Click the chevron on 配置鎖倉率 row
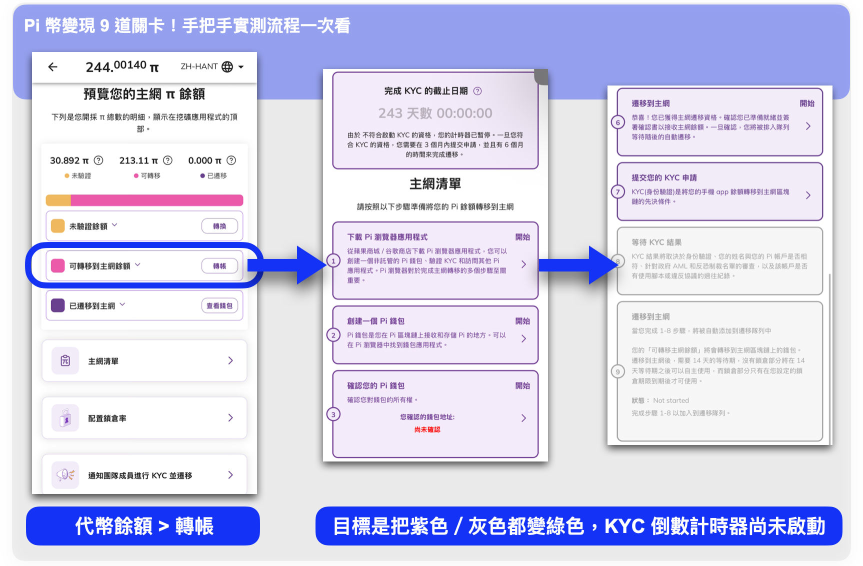863x566 pixels. click(x=230, y=418)
